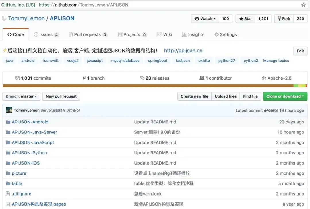The image size is (310, 209).
Task: Click the releases tag icon
Action: (143, 78)
